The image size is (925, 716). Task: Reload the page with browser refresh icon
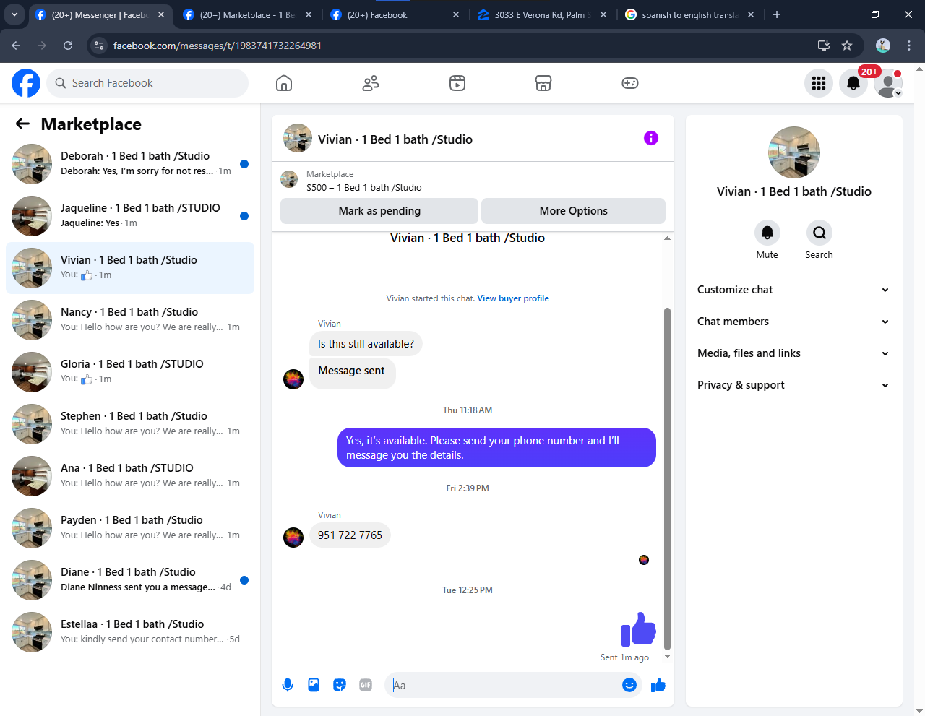[x=68, y=46]
